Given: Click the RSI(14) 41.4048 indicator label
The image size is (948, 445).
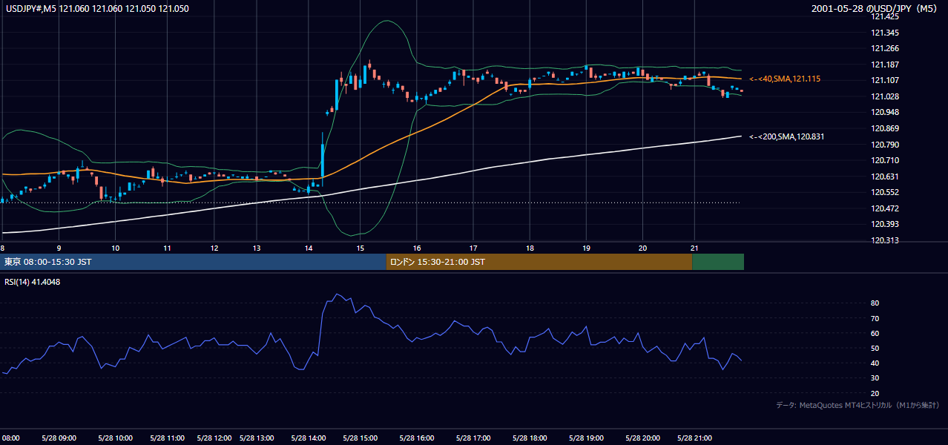Looking at the screenshot, I should coord(33,282).
